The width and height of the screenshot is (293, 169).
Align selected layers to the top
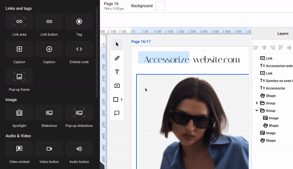click(x=281, y=48)
